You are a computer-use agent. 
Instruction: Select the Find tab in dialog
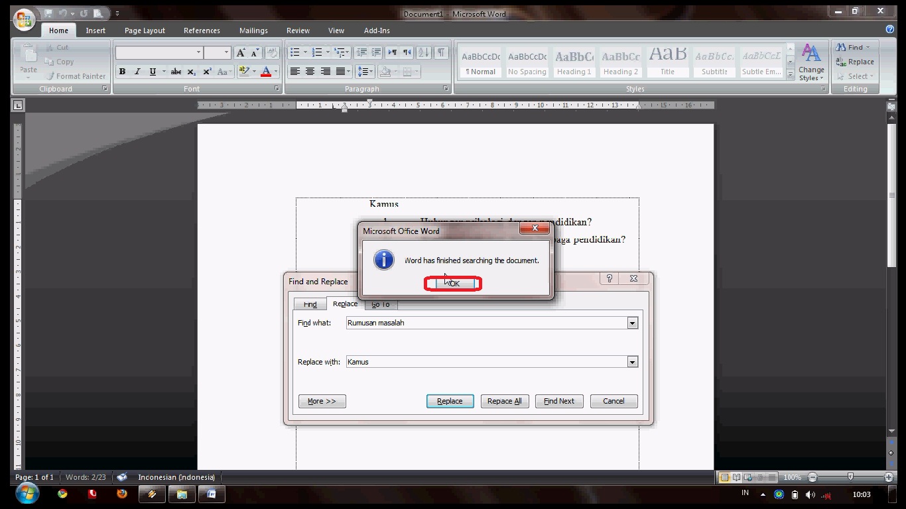coord(310,304)
